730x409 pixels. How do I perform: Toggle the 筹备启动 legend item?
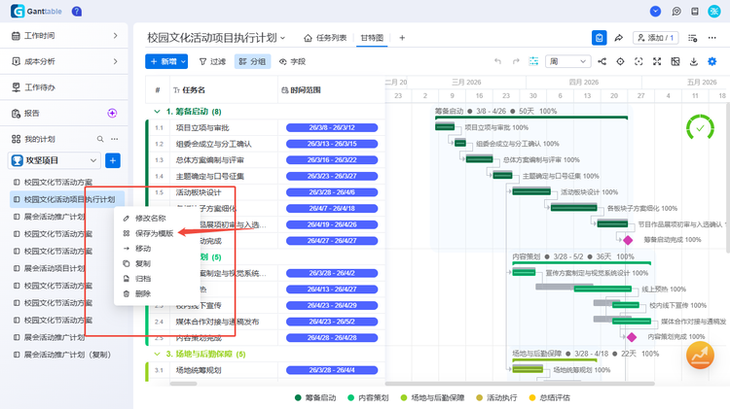pyautogui.click(x=315, y=398)
